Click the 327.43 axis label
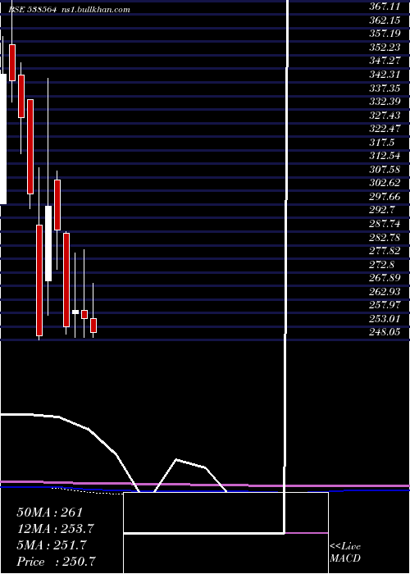The image size is (410, 574). point(385,115)
